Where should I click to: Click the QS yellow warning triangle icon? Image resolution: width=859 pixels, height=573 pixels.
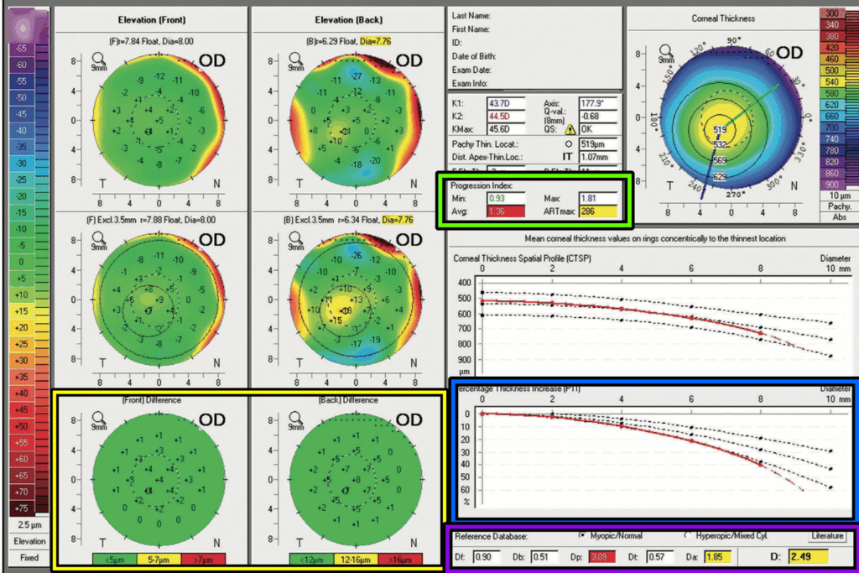click(x=570, y=130)
